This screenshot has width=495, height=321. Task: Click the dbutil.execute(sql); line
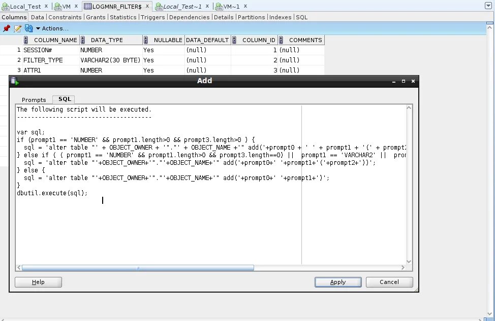pyautogui.click(x=52, y=193)
